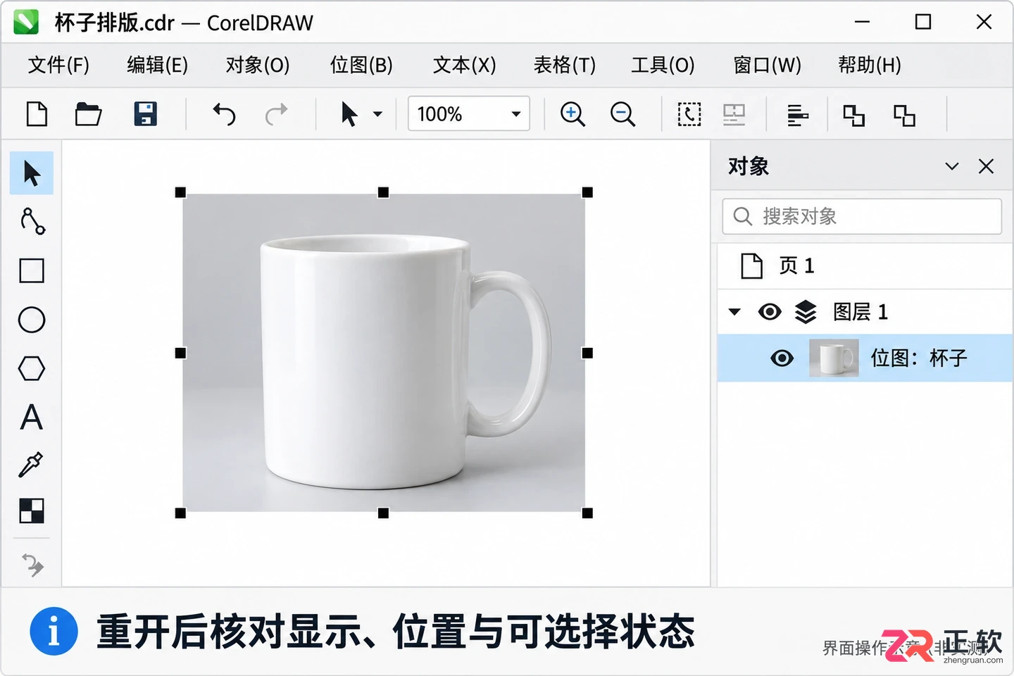1014x676 pixels.
Task: Select the 页 1 tree item
Action: click(865, 265)
